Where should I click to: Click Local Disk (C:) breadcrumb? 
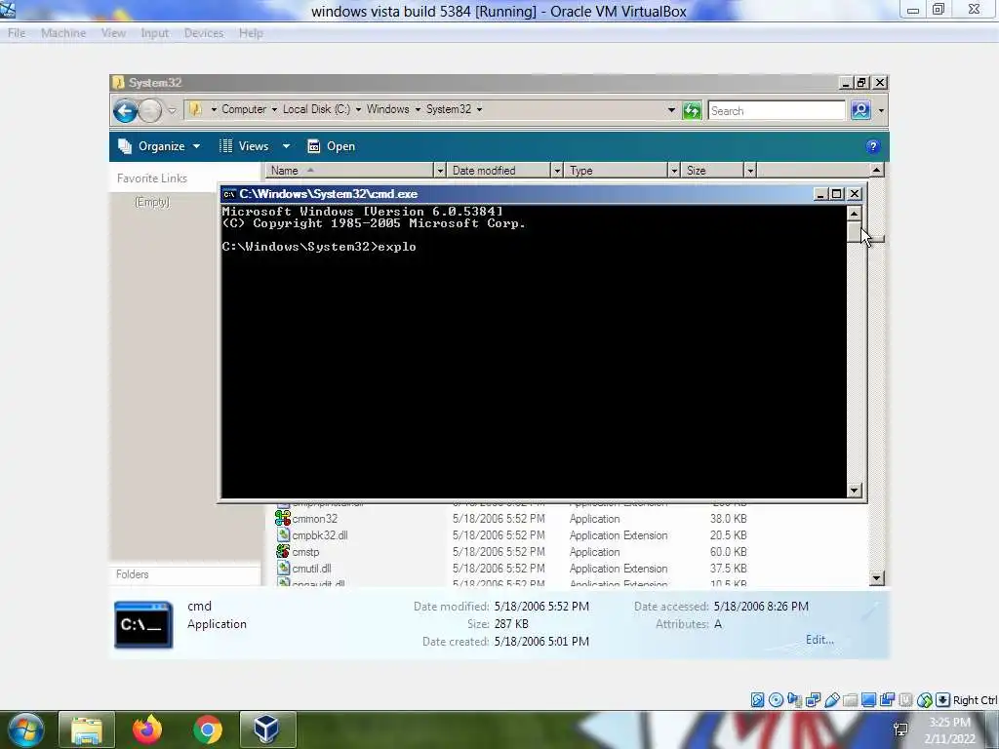pos(316,109)
